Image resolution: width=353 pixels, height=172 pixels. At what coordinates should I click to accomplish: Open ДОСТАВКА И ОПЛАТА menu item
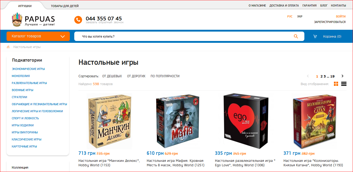pos(284,5)
